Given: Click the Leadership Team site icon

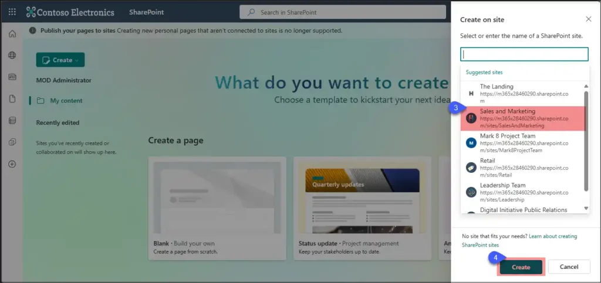Looking at the screenshot, I should click(x=471, y=192).
